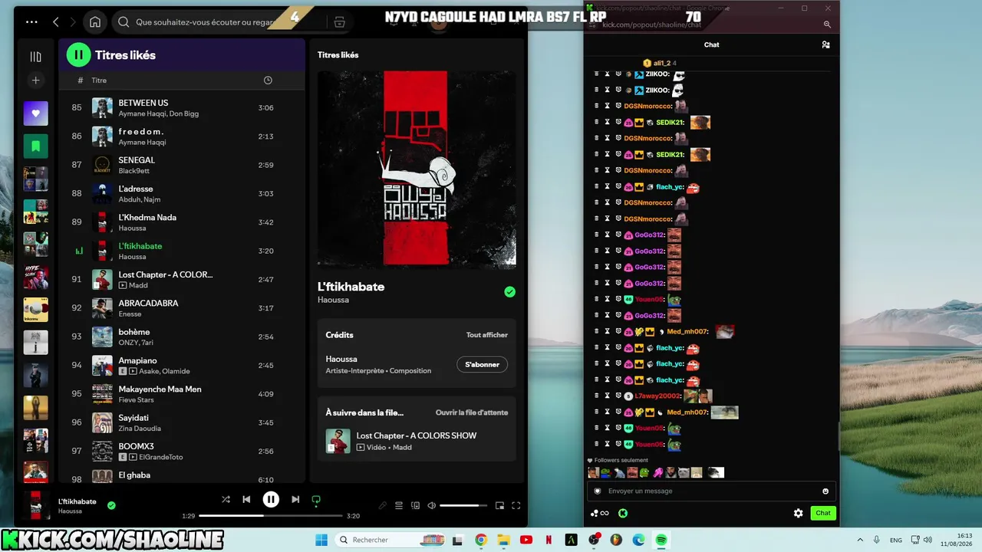Select L'Khedma Nada track

pos(182,222)
